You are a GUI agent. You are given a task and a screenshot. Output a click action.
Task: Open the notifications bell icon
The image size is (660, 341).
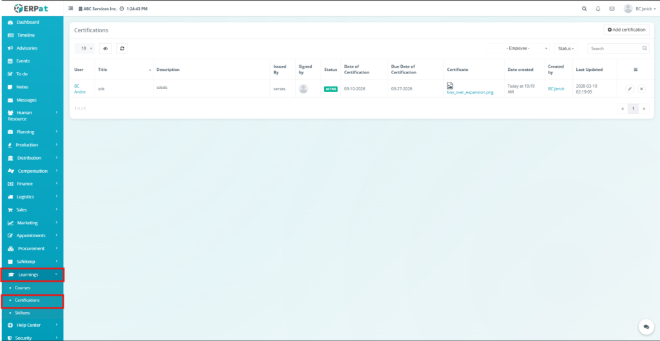(x=598, y=9)
